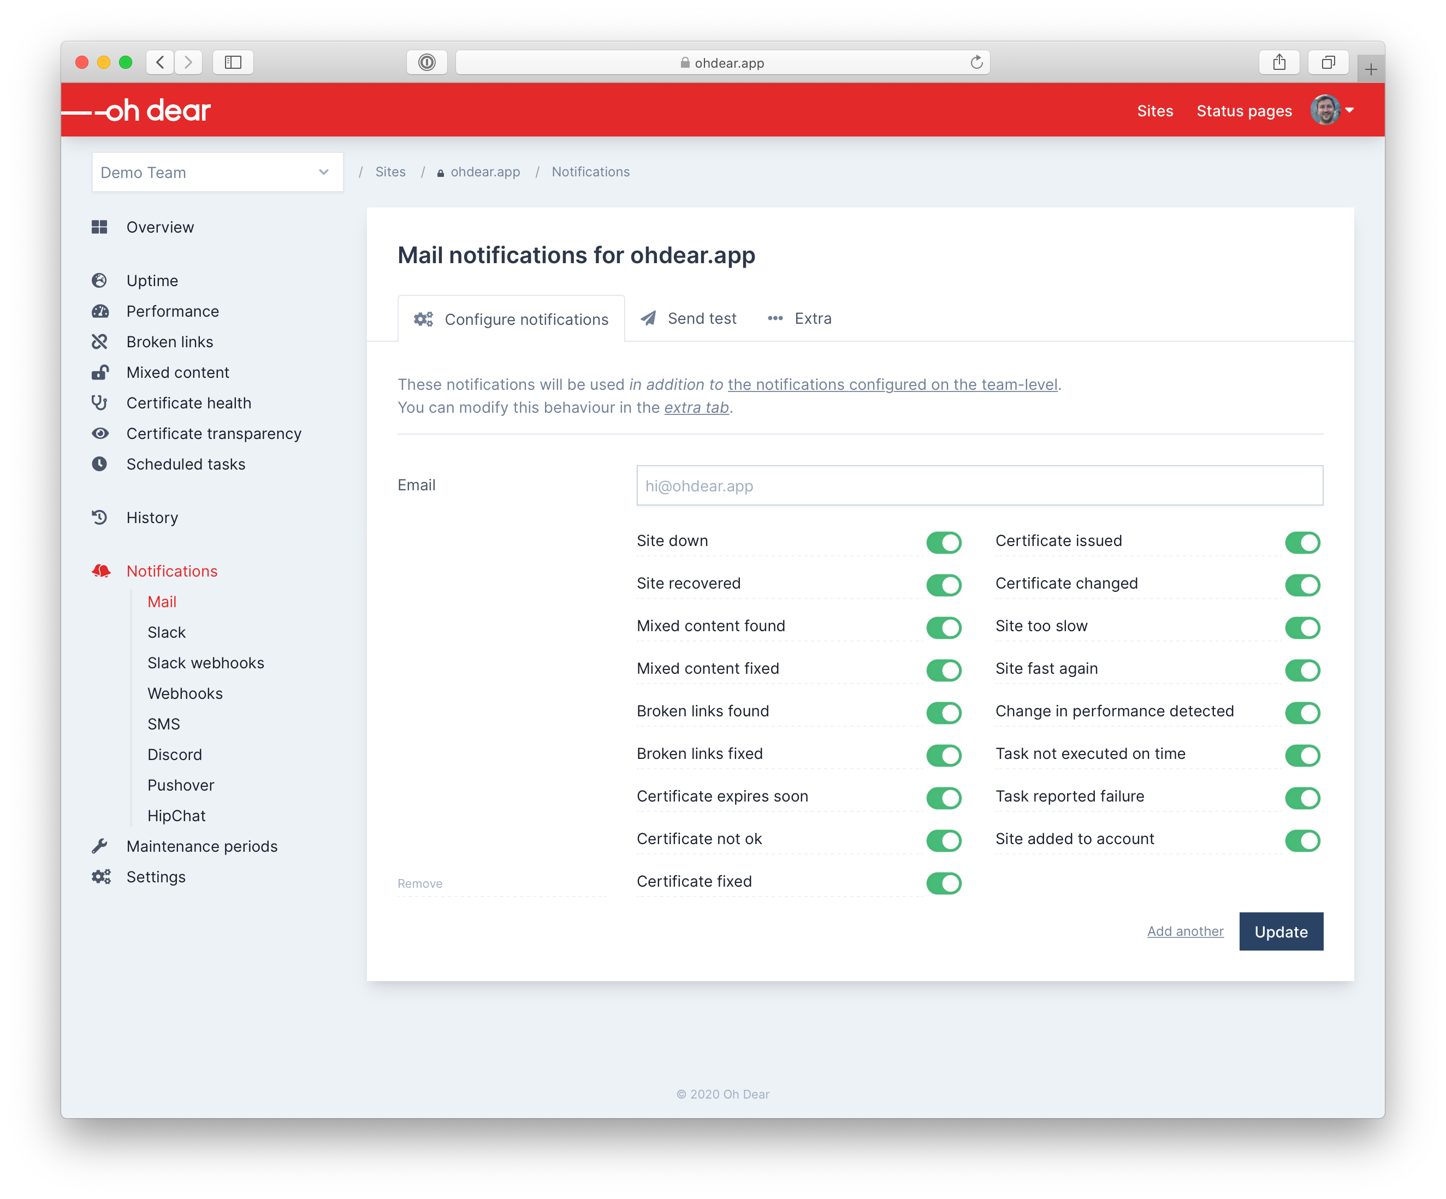The height and width of the screenshot is (1199, 1446).
Task: Toggle the Site down notification off
Action: (x=945, y=541)
